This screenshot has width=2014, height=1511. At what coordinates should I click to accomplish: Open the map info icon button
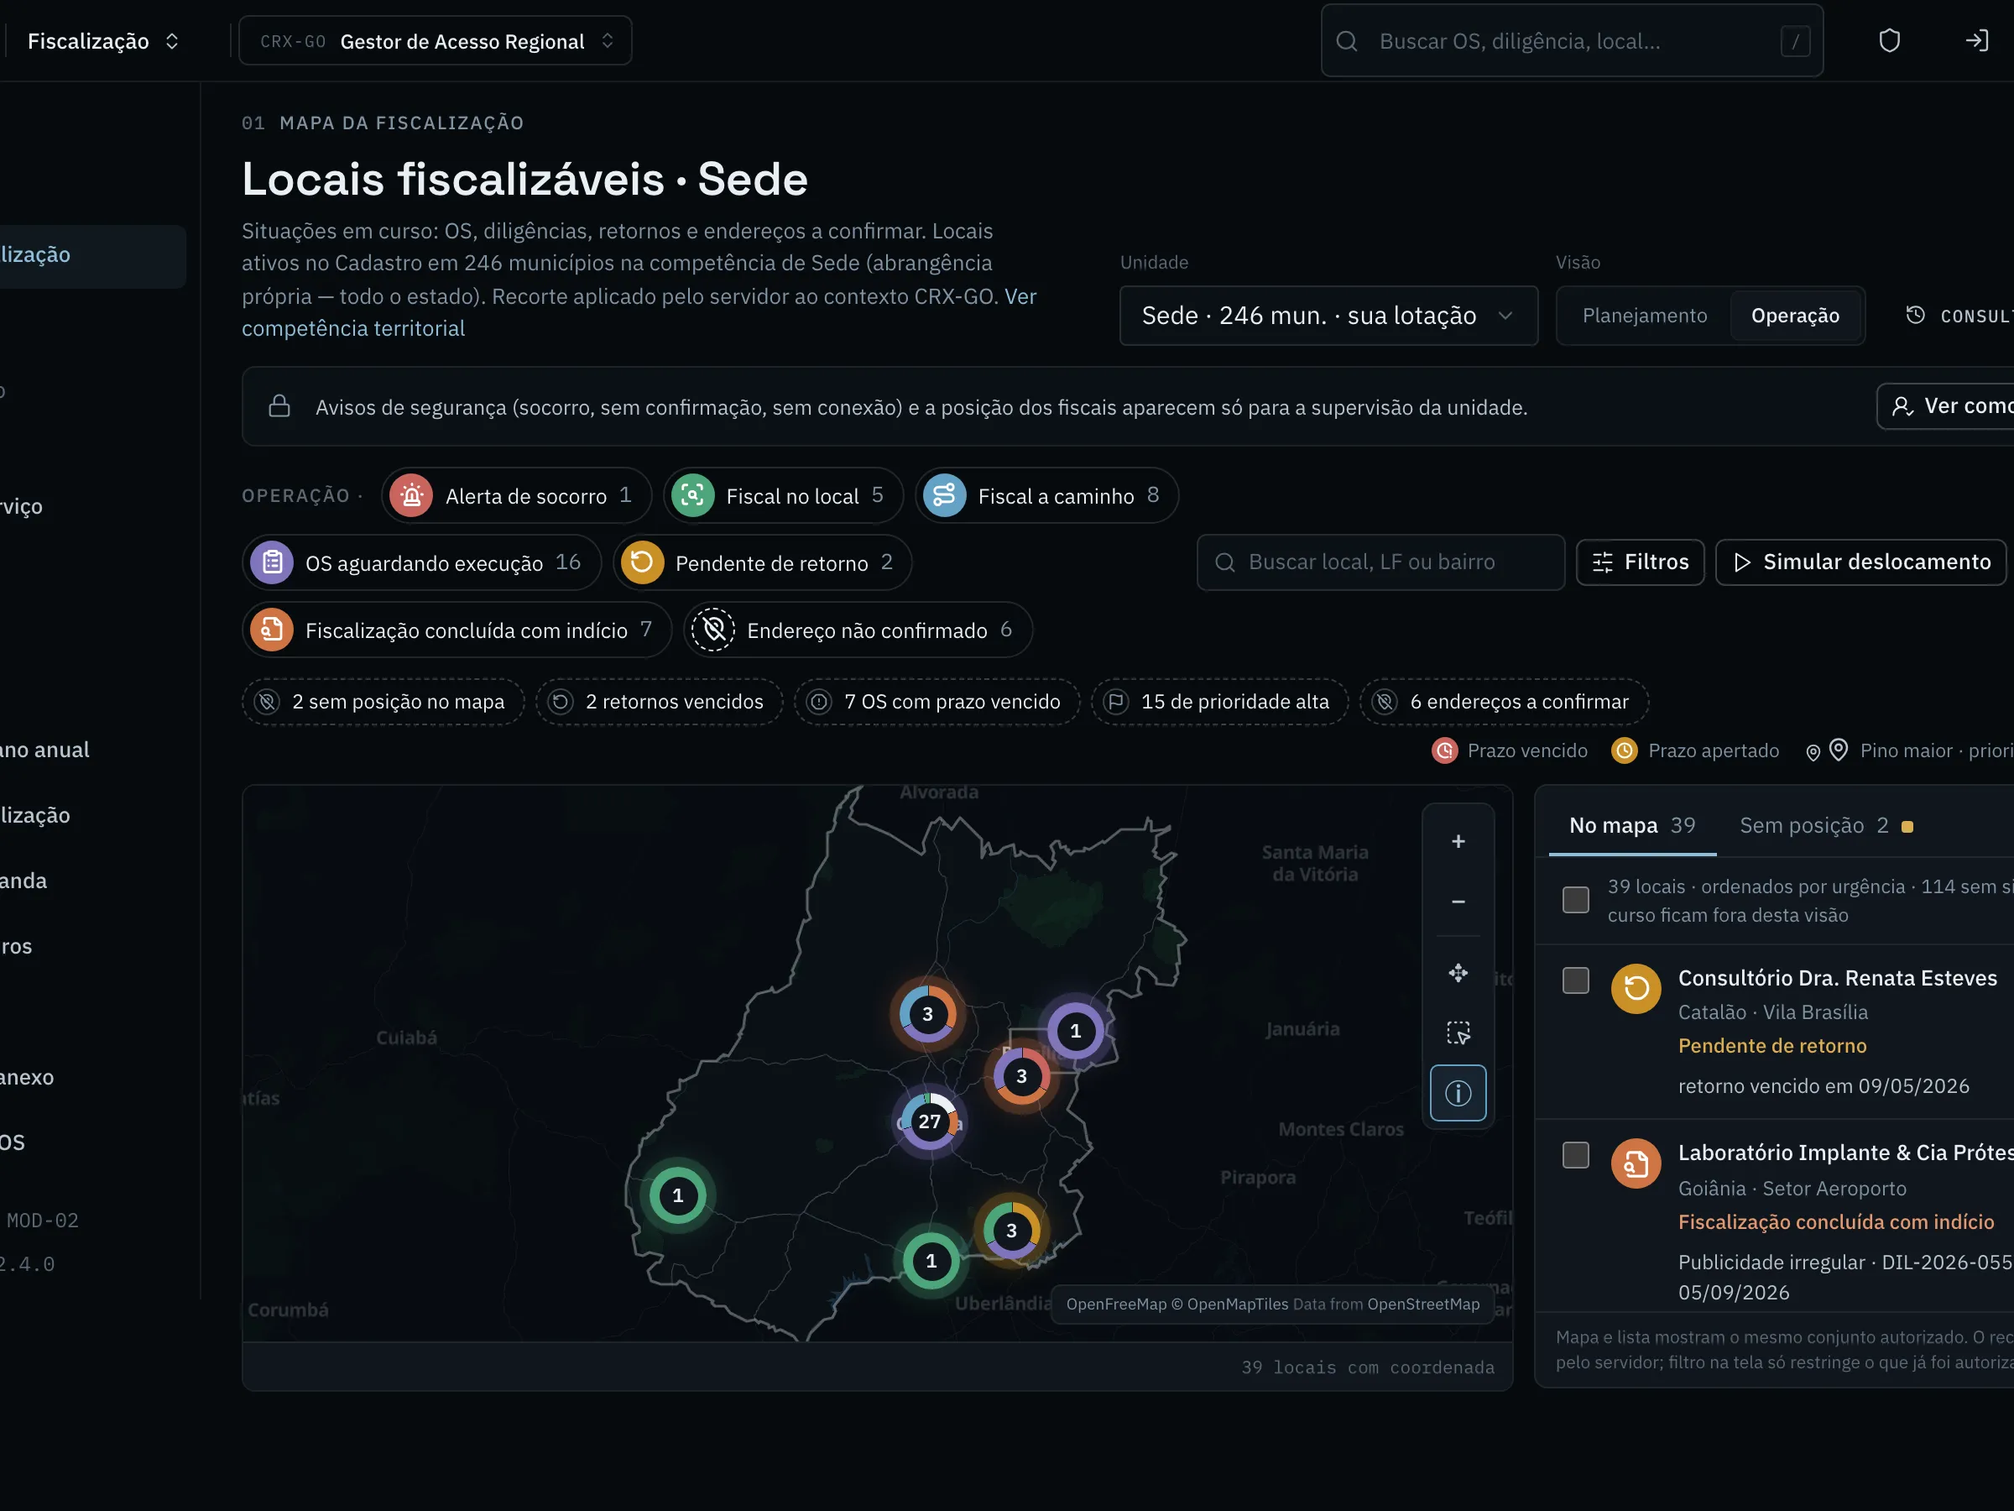[1458, 1093]
